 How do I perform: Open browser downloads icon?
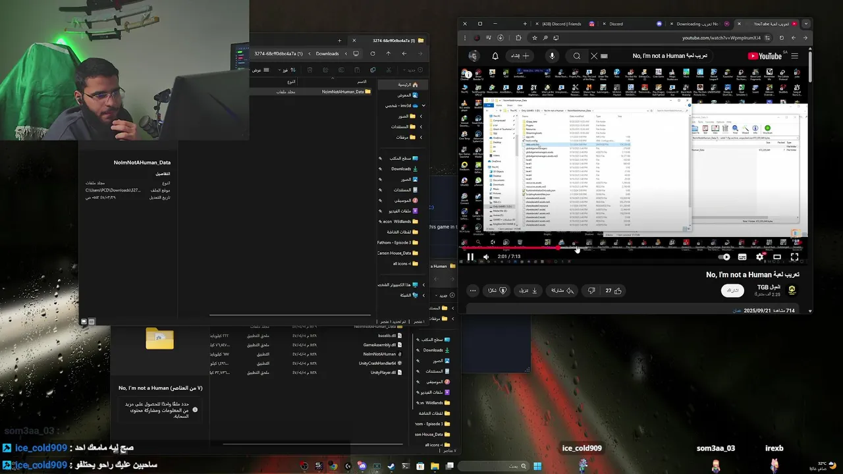pyautogui.click(x=501, y=38)
